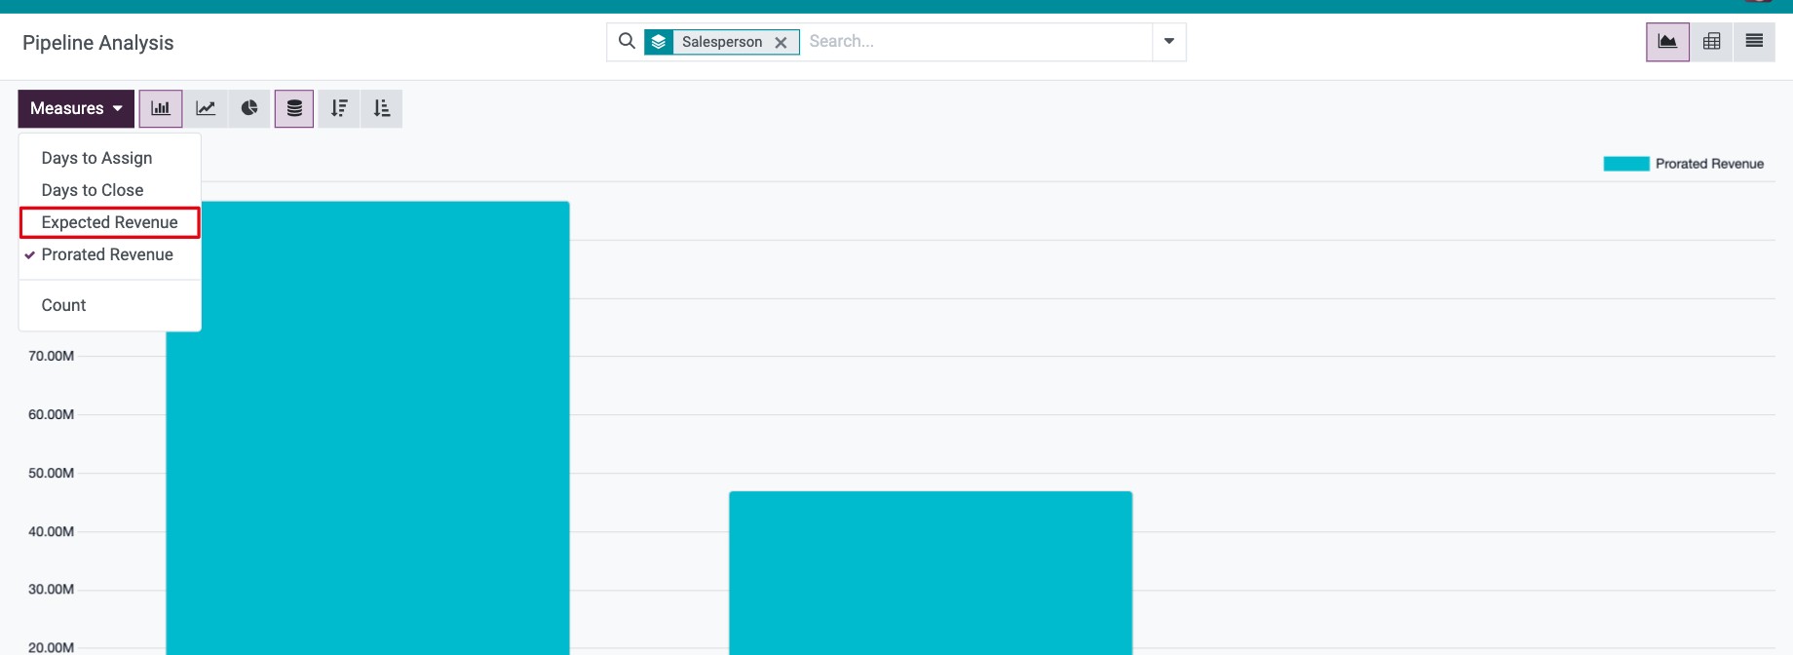Sort bars in descending order
The image size is (1793, 655).
[339, 108]
